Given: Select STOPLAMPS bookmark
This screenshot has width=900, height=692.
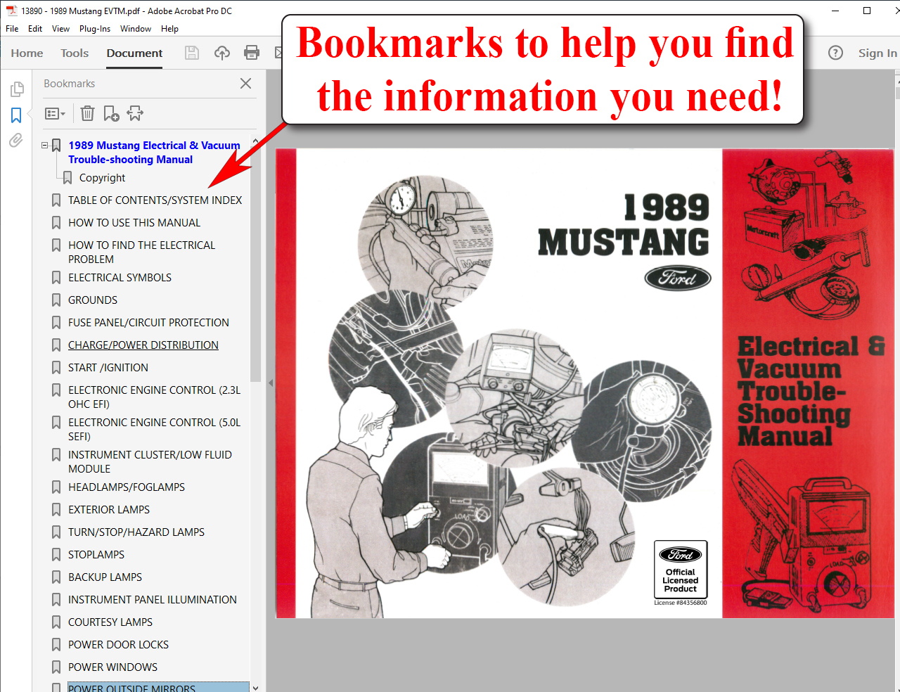Looking at the screenshot, I should click(96, 555).
